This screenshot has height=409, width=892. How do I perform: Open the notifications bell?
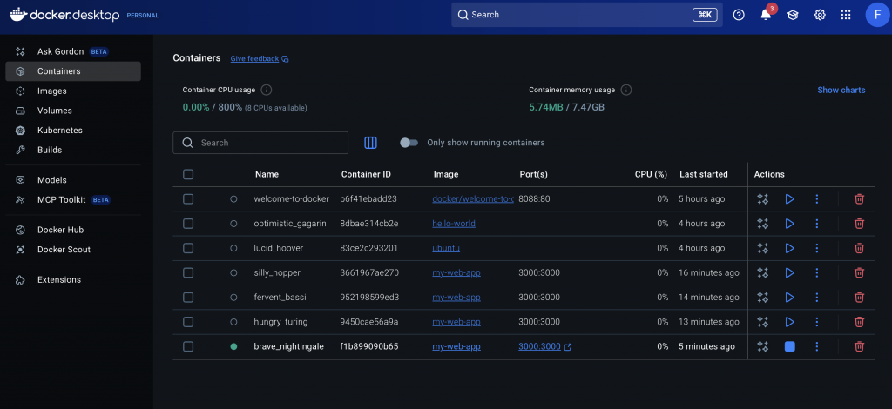point(766,15)
